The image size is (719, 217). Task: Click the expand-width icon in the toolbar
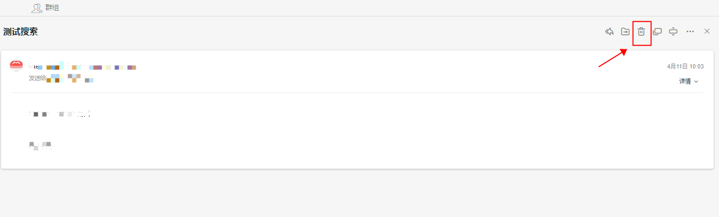673,32
